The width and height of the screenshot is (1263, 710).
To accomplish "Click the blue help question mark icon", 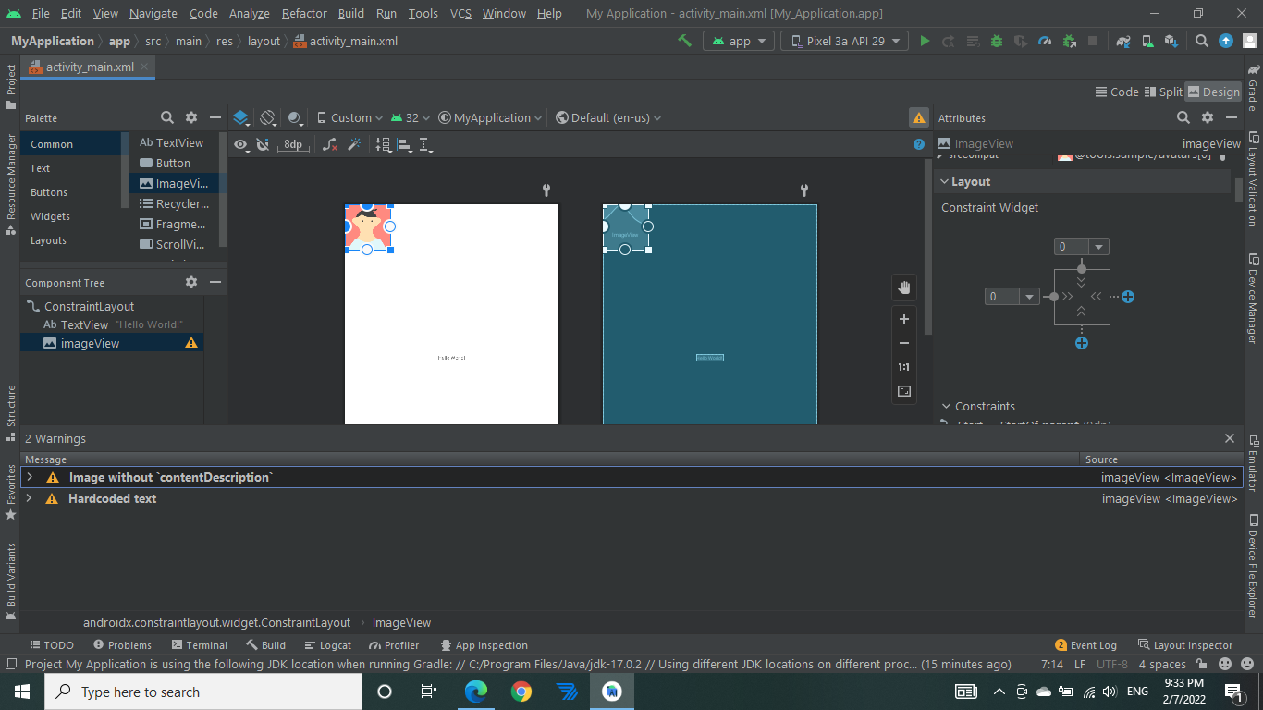I will point(919,144).
